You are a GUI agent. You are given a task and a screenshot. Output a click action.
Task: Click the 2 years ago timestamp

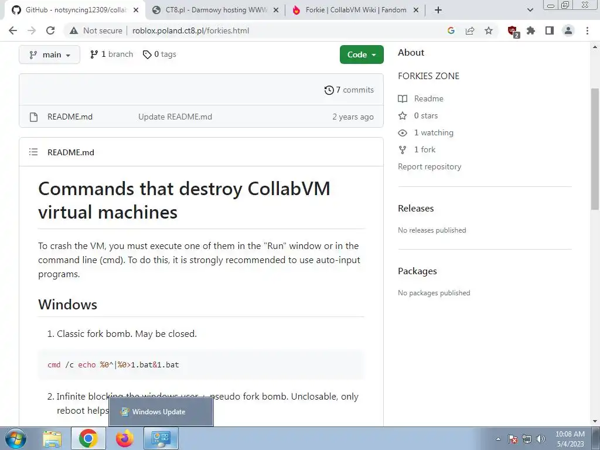tap(353, 117)
